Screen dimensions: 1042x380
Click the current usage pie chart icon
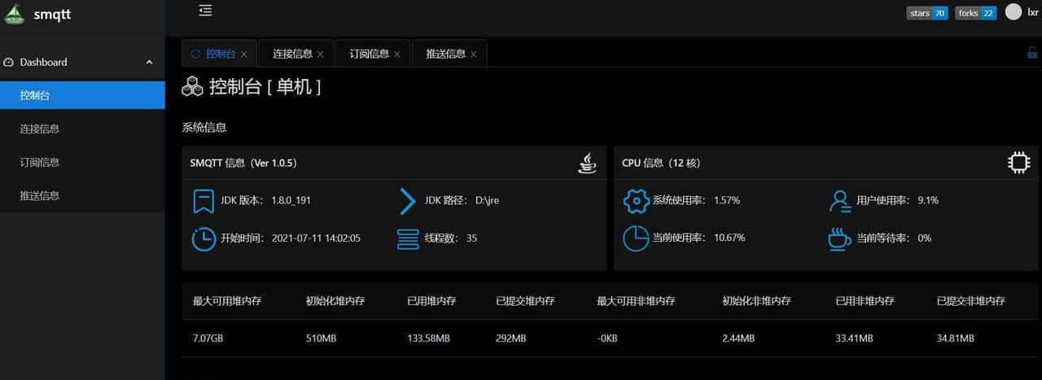636,238
